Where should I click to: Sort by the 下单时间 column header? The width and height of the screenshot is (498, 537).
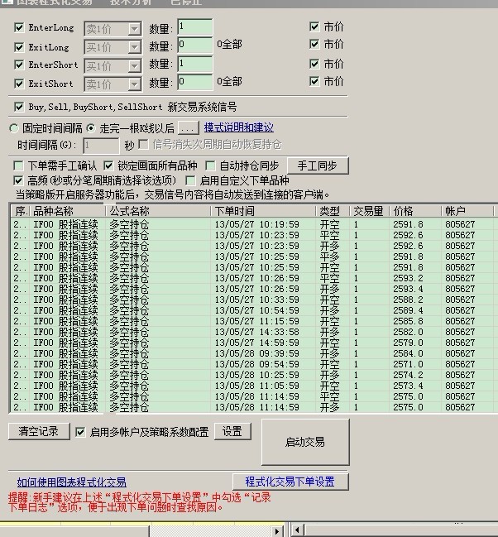[263, 211]
